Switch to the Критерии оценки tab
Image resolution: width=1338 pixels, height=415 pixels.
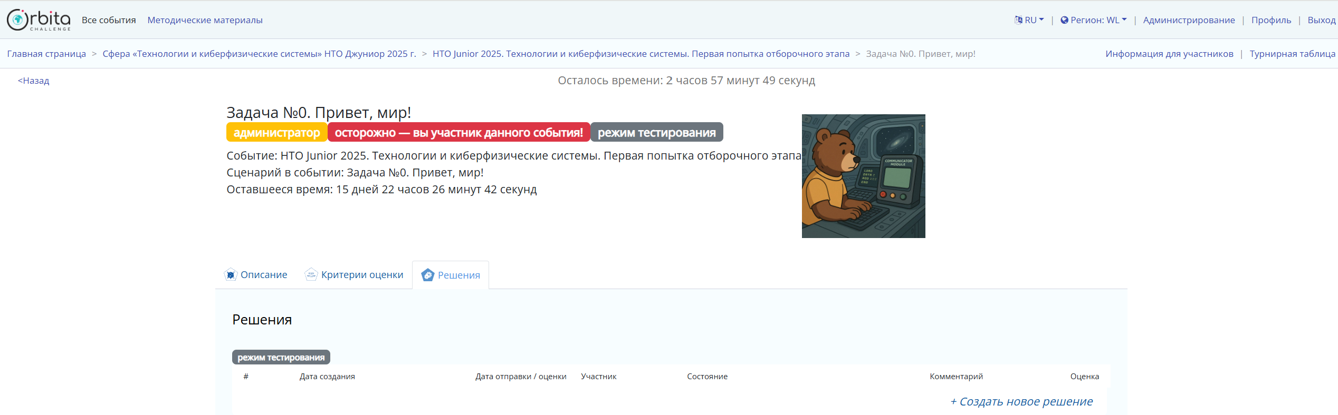tap(362, 274)
